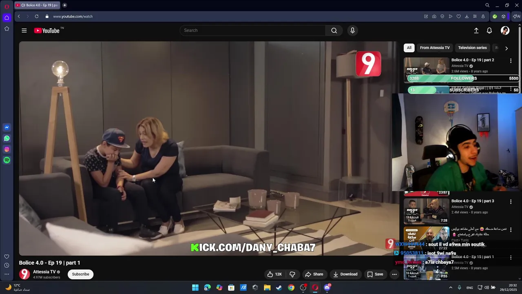The height and width of the screenshot is (294, 522).
Task: Open Steam from the taskbar
Action: tap(279, 287)
